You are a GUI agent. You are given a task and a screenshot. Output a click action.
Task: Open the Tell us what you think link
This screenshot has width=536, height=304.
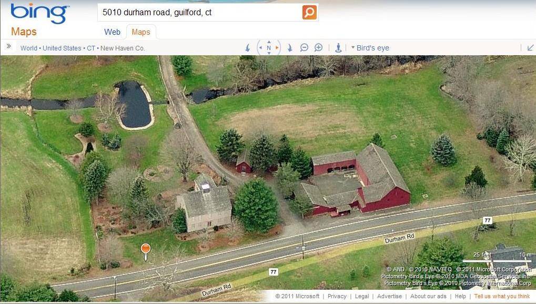(x=502, y=296)
